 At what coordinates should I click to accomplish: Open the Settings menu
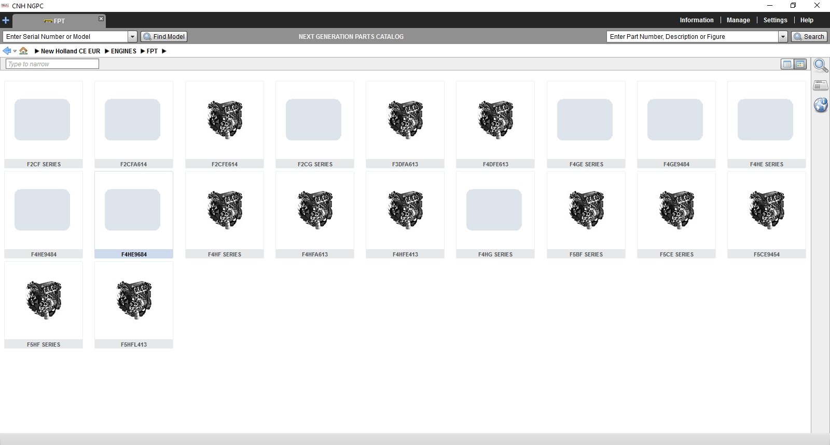[775, 20]
